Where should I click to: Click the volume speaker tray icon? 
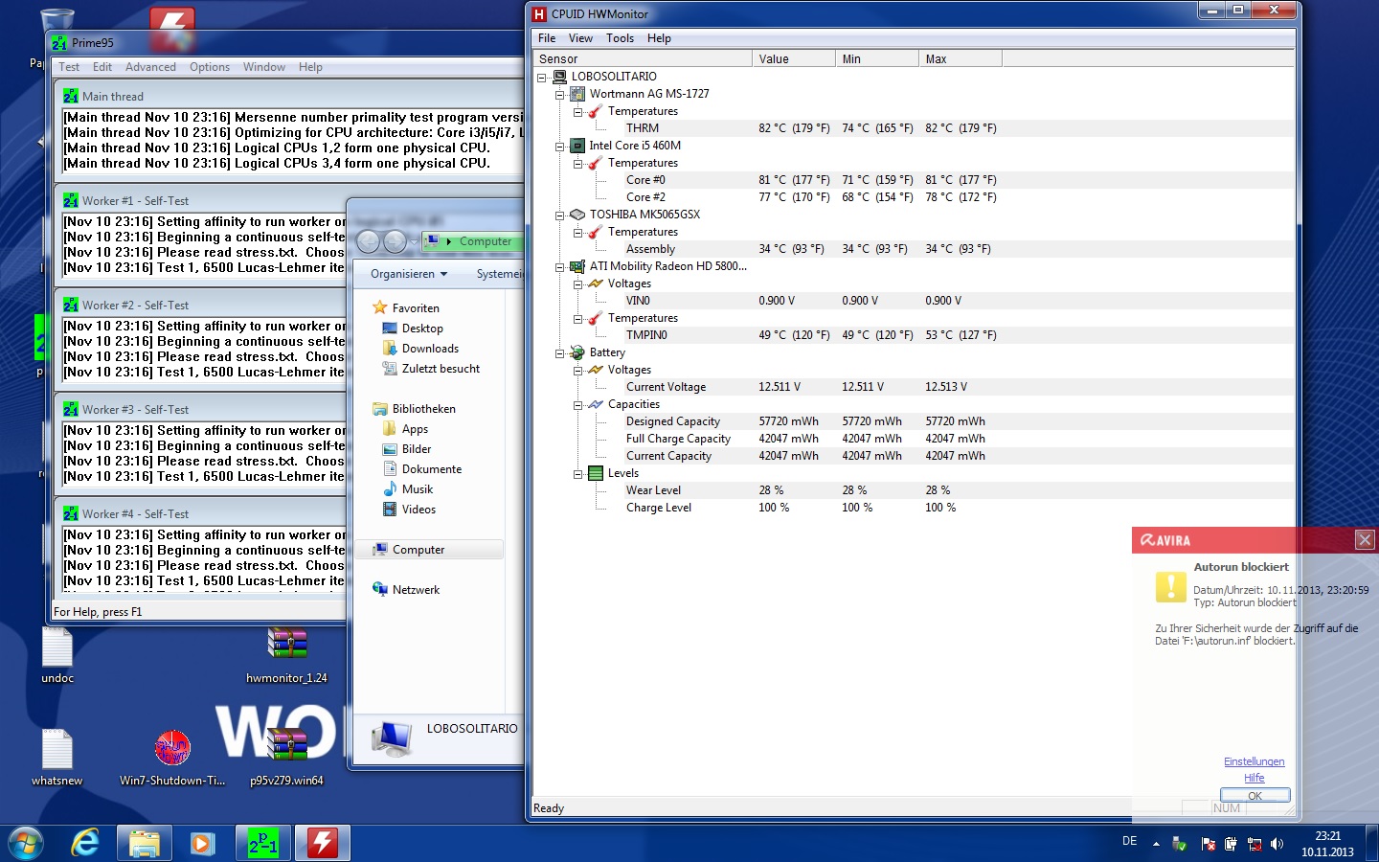(1277, 844)
